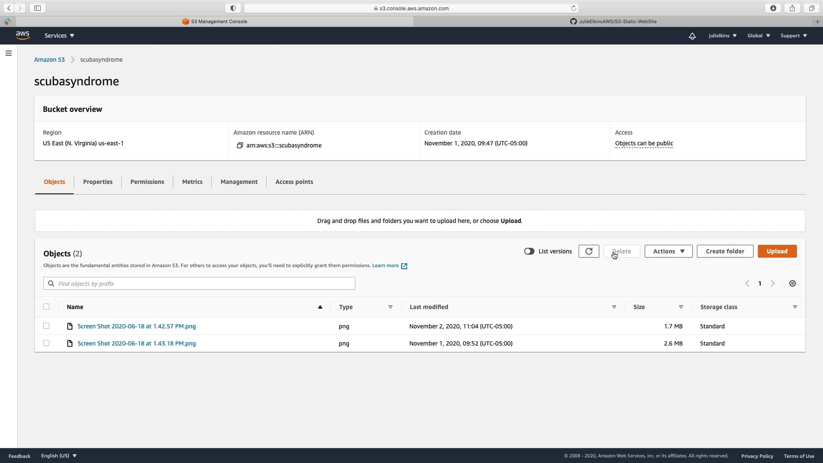Open table preferences gear icon
Viewport: 823px width, 463px height.
[x=793, y=284]
